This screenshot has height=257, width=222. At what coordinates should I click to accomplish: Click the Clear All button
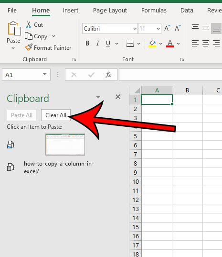tap(56, 115)
